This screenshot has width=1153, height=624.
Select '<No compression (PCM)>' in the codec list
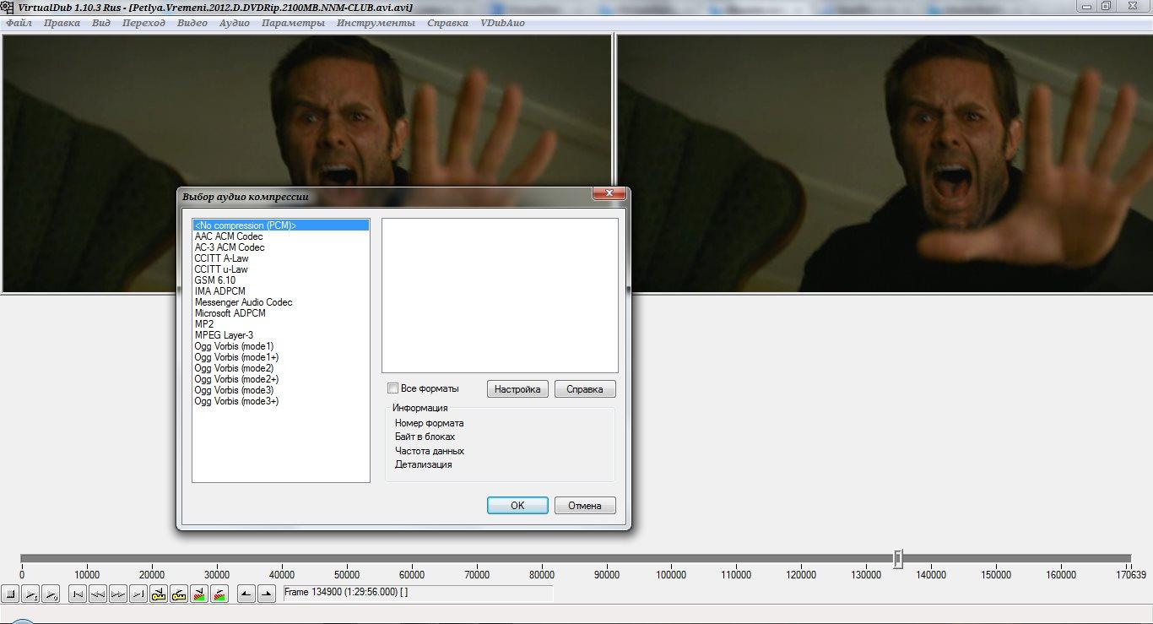(x=281, y=225)
